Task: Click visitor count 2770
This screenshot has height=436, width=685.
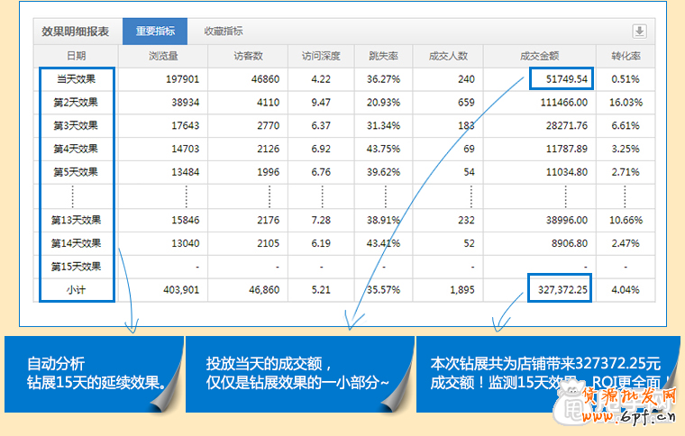Action: (269, 126)
